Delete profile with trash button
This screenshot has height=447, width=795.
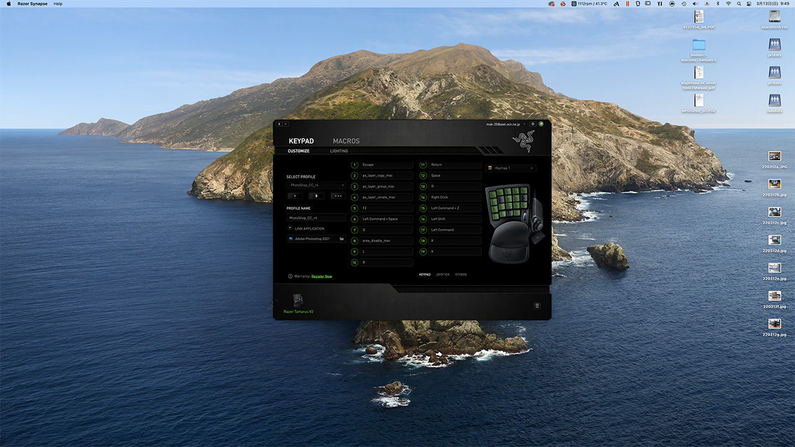point(316,196)
